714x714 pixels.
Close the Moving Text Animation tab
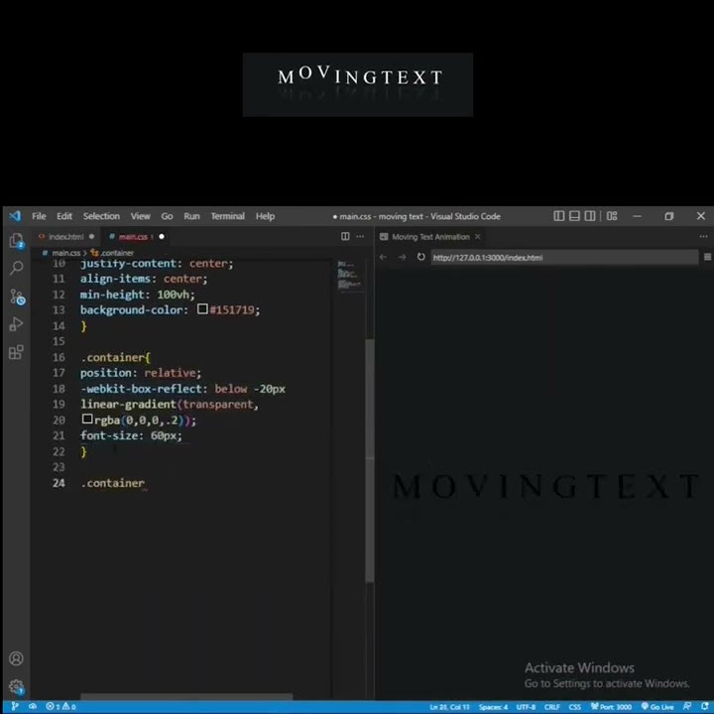coord(477,236)
